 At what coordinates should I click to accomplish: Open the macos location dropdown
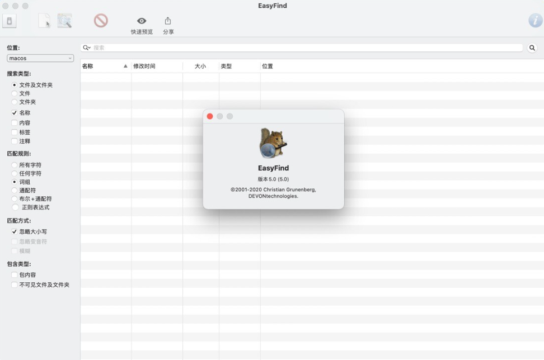[40, 58]
